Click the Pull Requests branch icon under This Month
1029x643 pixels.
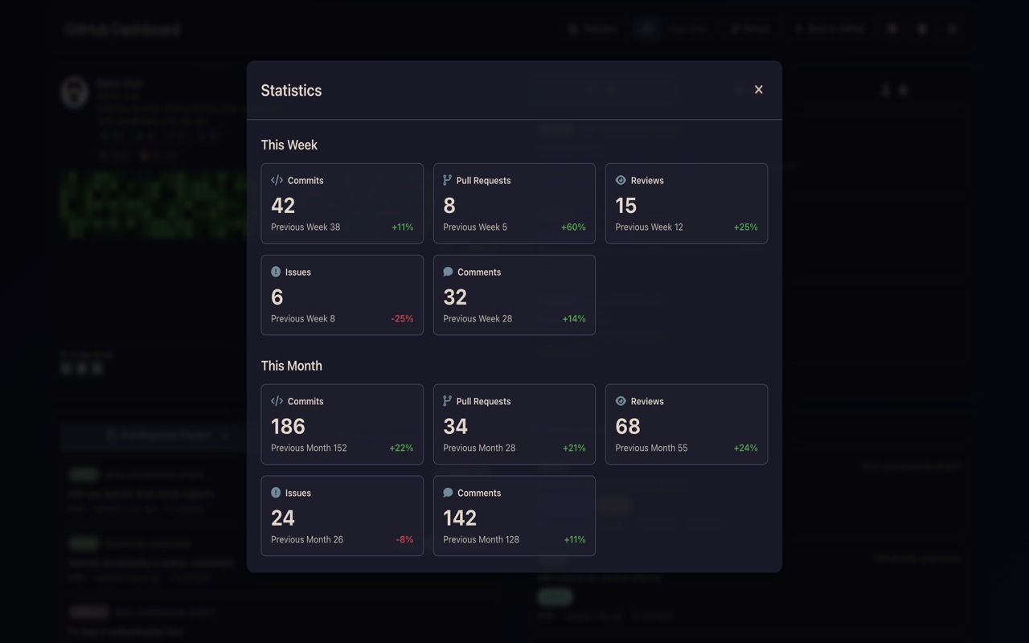point(449,401)
